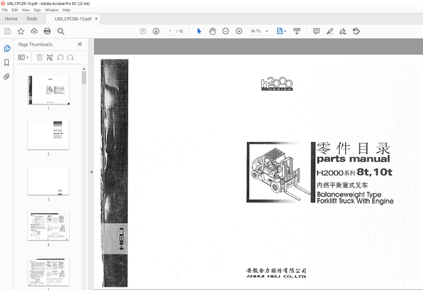
Task: Click the upload to cloud icon
Action: click(34, 31)
